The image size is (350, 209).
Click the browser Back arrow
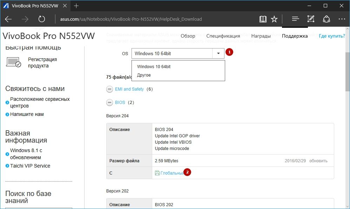coord(8,19)
